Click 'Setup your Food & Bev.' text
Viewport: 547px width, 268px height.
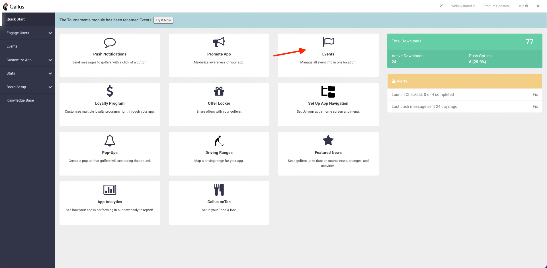click(219, 210)
